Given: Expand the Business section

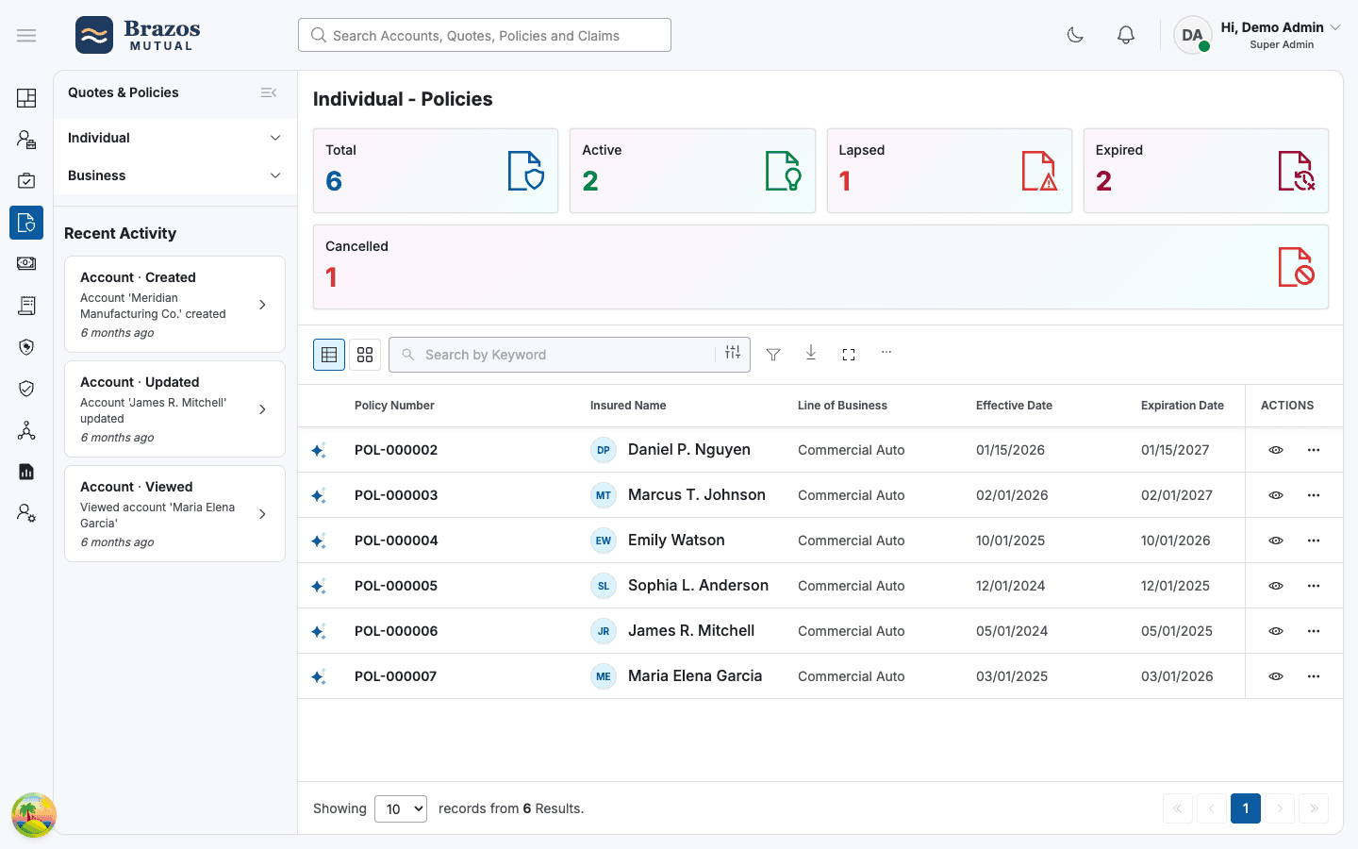Looking at the screenshot, I should tap(175, 175).
